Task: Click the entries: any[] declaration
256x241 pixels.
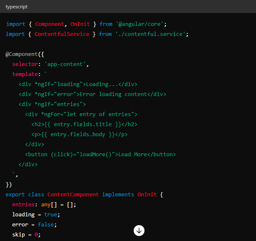Action: pyautogui.click(x=38, y=204)
